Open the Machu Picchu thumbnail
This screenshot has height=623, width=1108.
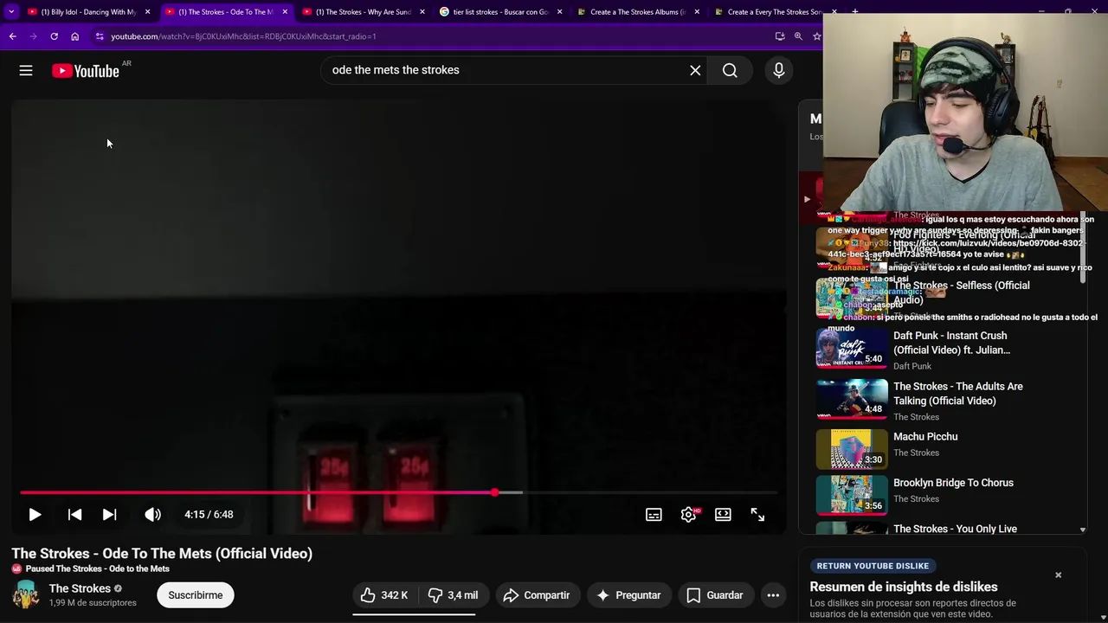click(x=852, y=449)
